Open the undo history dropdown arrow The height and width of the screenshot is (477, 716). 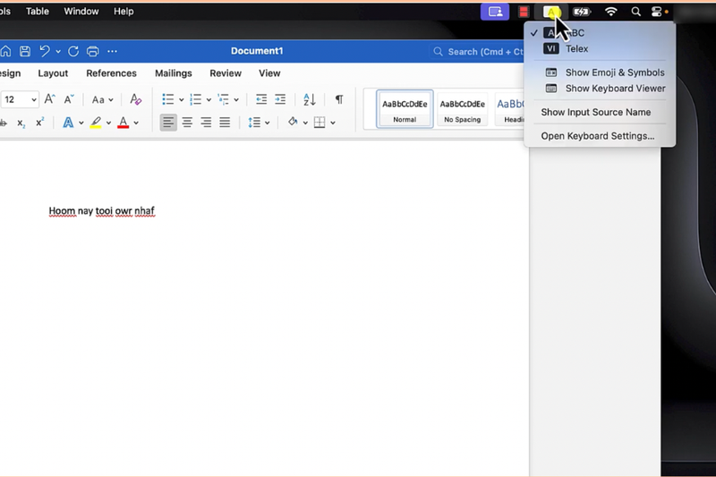point(58,52)
